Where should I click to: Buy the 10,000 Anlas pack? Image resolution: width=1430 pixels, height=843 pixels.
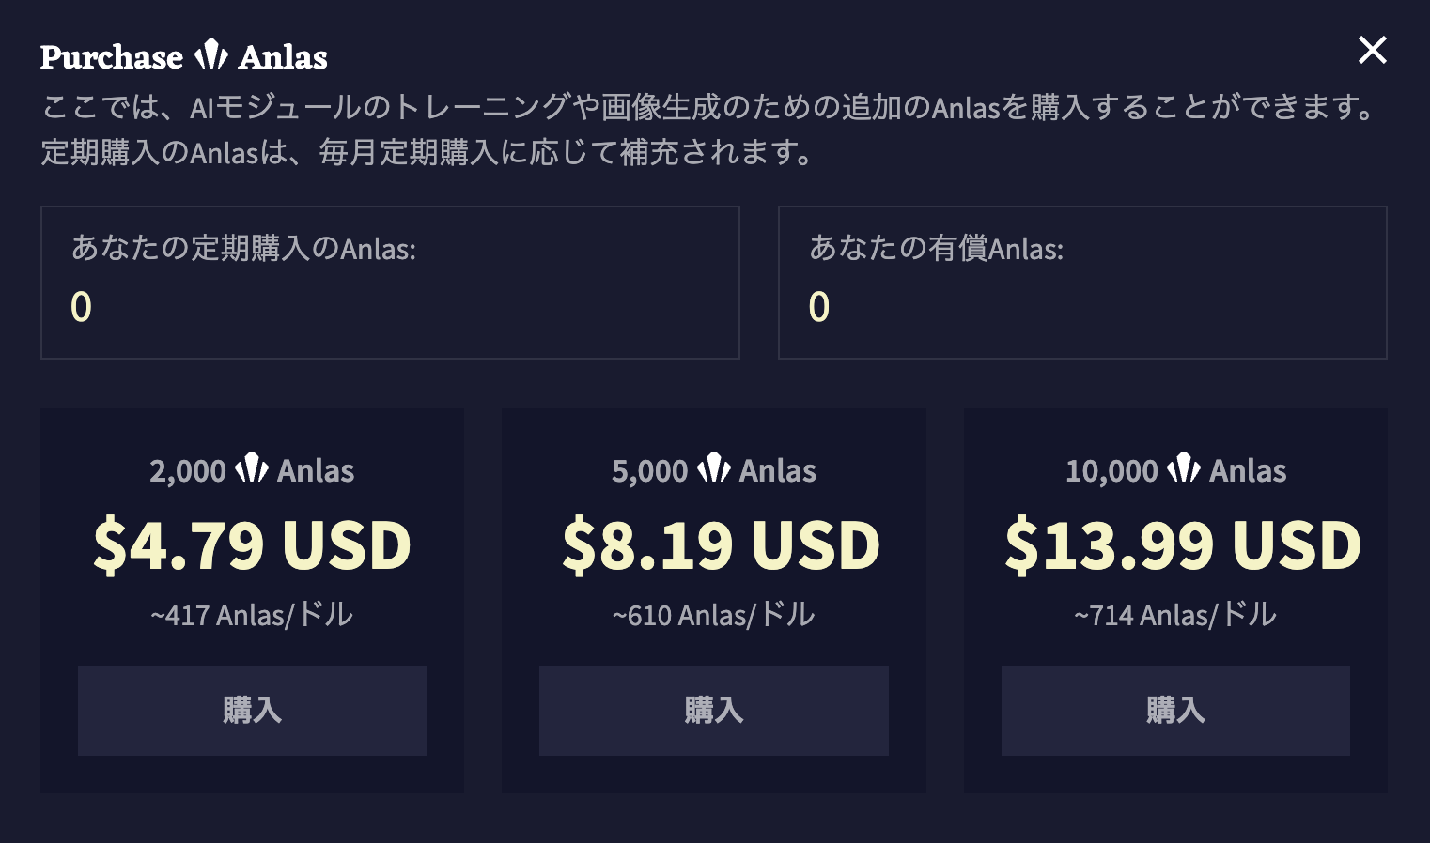[1175, 711]
